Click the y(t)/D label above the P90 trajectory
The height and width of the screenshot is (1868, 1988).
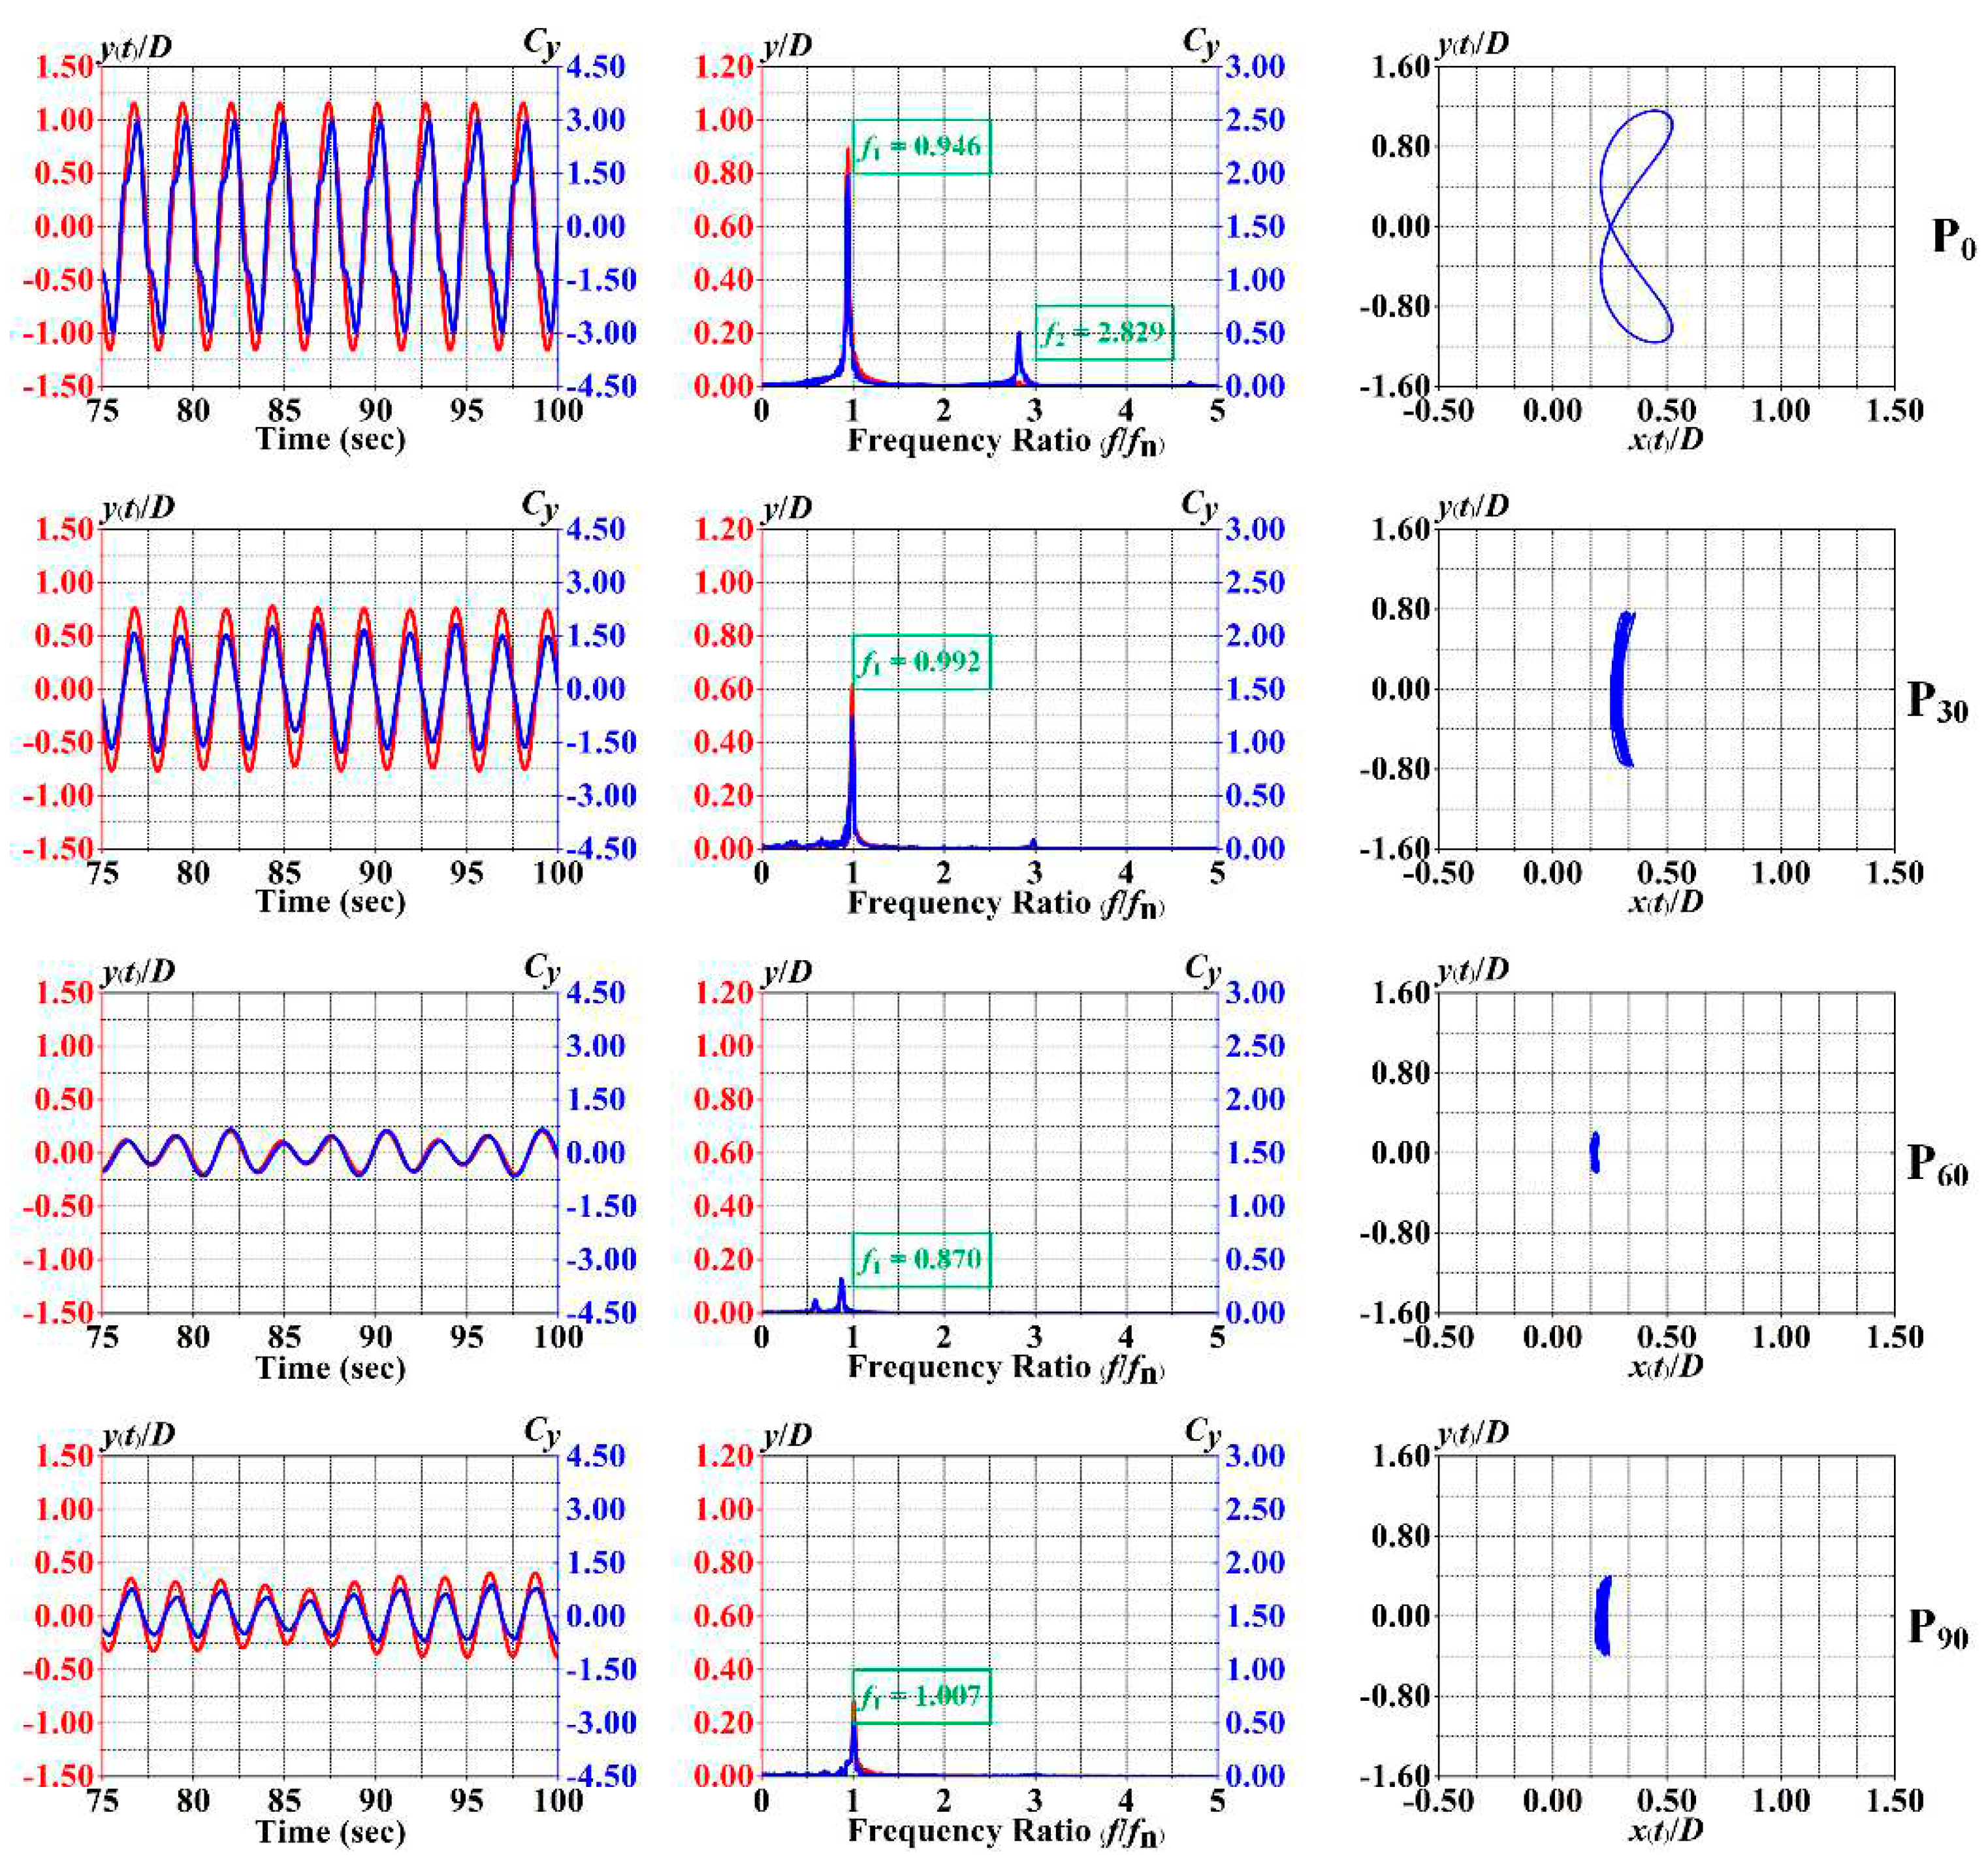(1472, 1433)
